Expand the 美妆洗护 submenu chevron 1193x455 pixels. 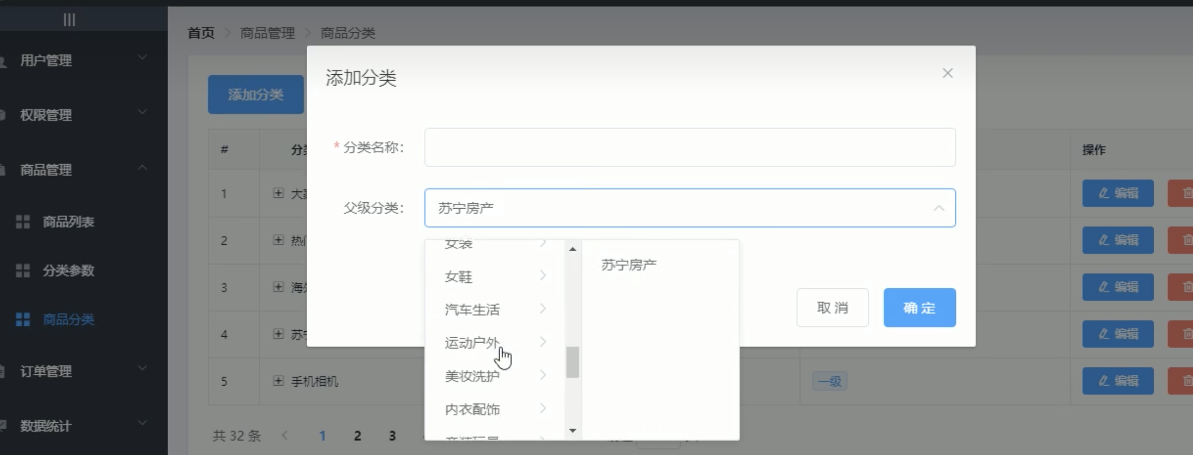[x=543, y=375]
